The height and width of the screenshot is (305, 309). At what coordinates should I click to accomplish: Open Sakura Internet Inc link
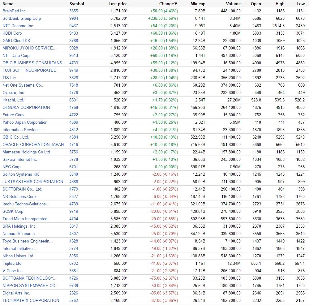pos(19,159)
